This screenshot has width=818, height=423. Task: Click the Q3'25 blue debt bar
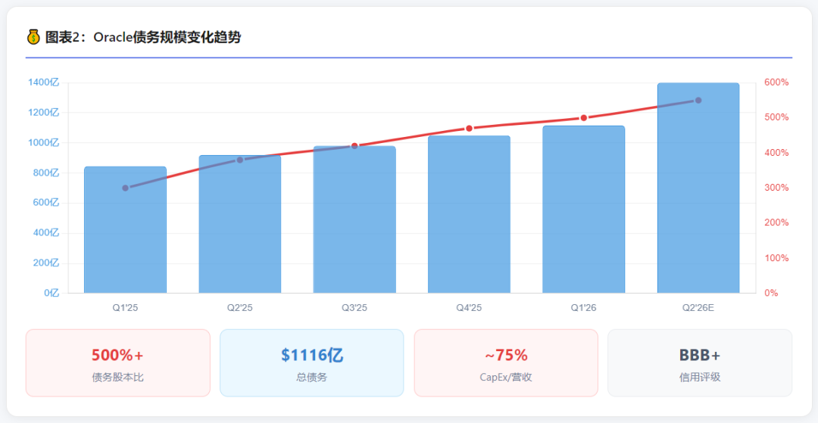click(x=354, y=219)
